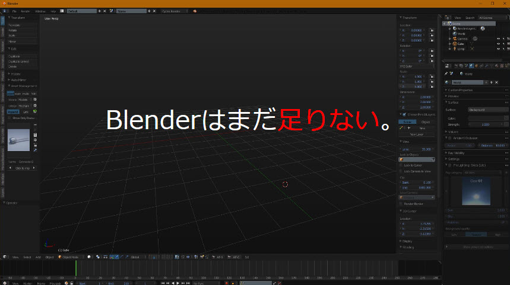This screenshot has height=285, width=510.
Task: Click the New Layer button
Action: [x=417, y=135]
